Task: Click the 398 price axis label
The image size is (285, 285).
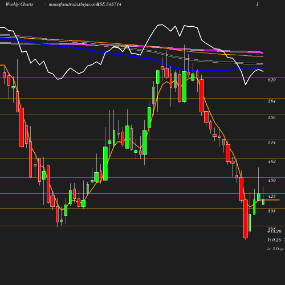Action: (x=272, y=211)
